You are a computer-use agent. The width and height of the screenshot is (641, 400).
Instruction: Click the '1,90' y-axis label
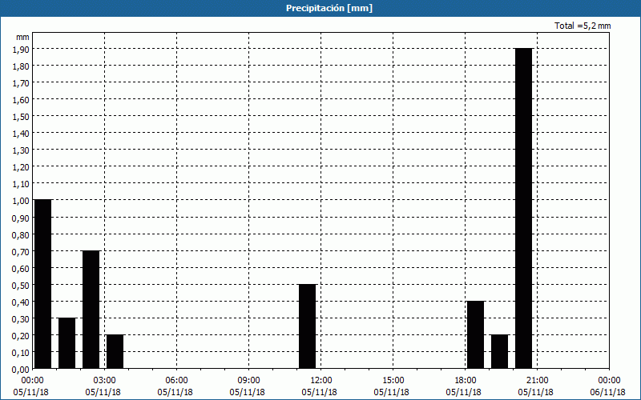pyautogui.click(x=21, y=49)
